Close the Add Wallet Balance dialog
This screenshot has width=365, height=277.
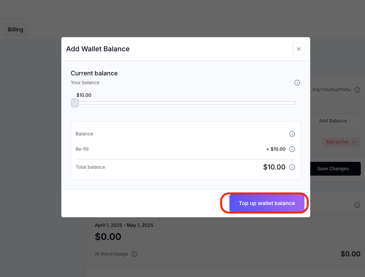(x=298, y=49)
